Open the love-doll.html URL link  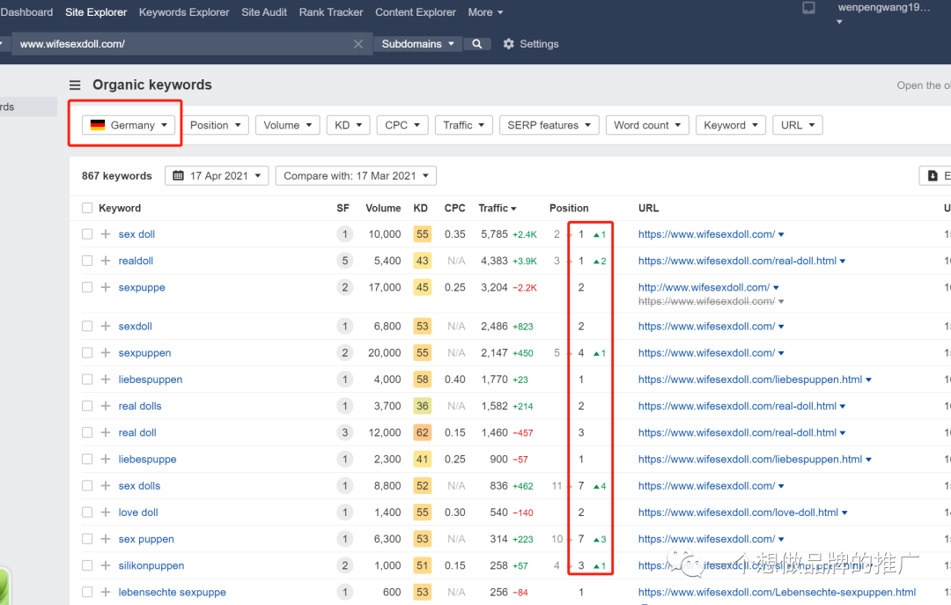738,513
